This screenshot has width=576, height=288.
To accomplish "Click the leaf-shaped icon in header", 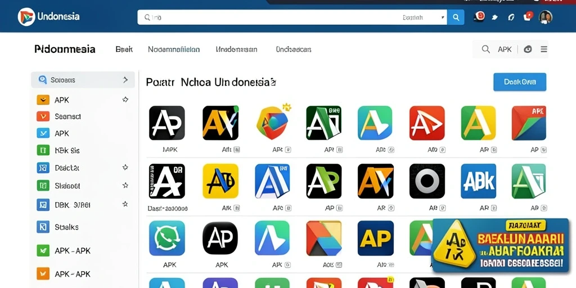I will click(511, 17).
